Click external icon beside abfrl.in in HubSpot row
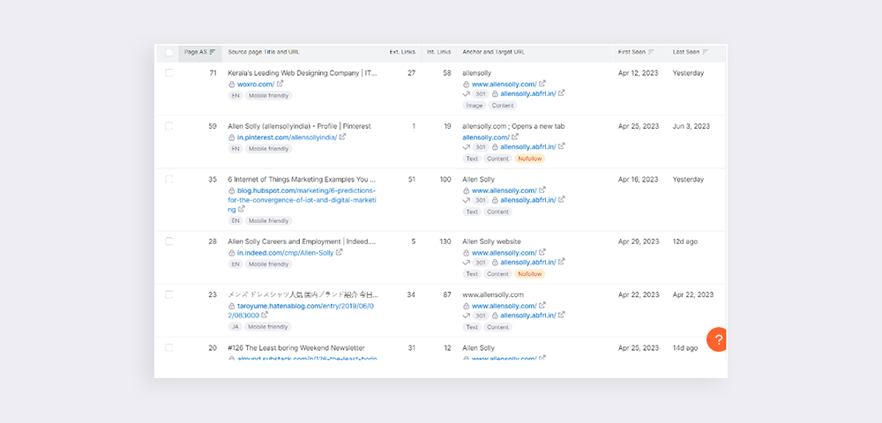882x423 pixels. 561,200
